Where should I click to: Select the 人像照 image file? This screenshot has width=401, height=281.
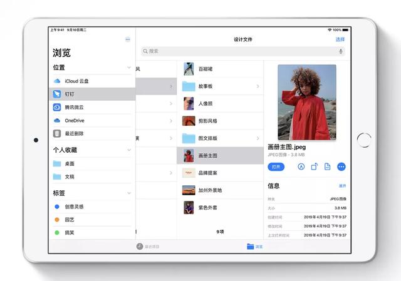[220, 103]
